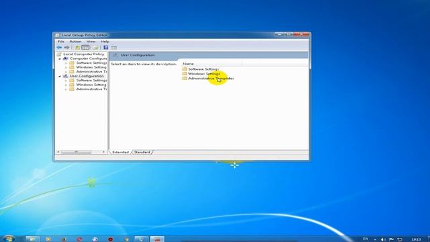This screenshot has height=242, width=430.
Task: Expand Software Settings under User Configuration
Action: coord(66,81)
